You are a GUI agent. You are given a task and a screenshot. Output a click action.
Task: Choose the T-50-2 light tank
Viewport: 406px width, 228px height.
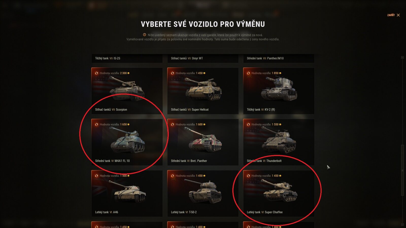click(203, 194)
